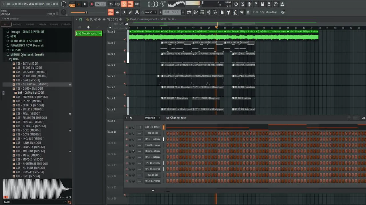Mute the 808 LG (1) channel
The height and width of the screenshot is (205, 366).
coord(127,133)
